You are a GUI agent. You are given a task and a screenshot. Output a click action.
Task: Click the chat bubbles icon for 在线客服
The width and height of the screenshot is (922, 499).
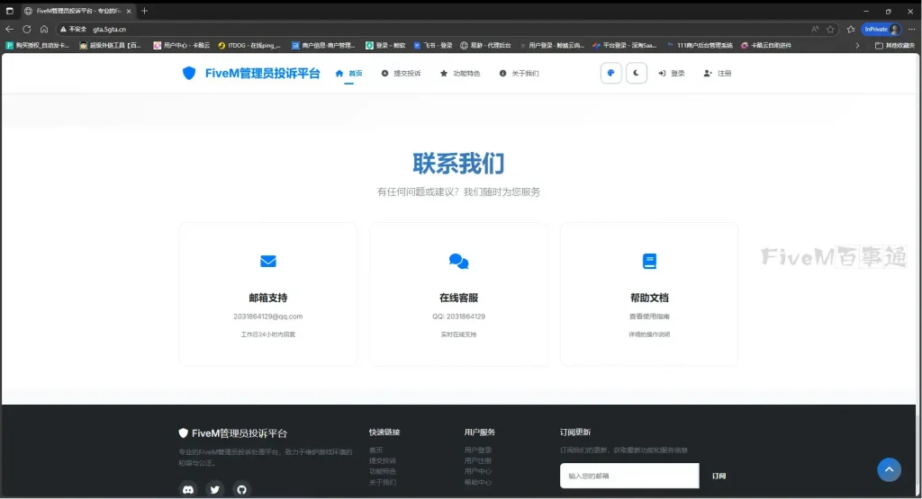[x=458, y=262]
